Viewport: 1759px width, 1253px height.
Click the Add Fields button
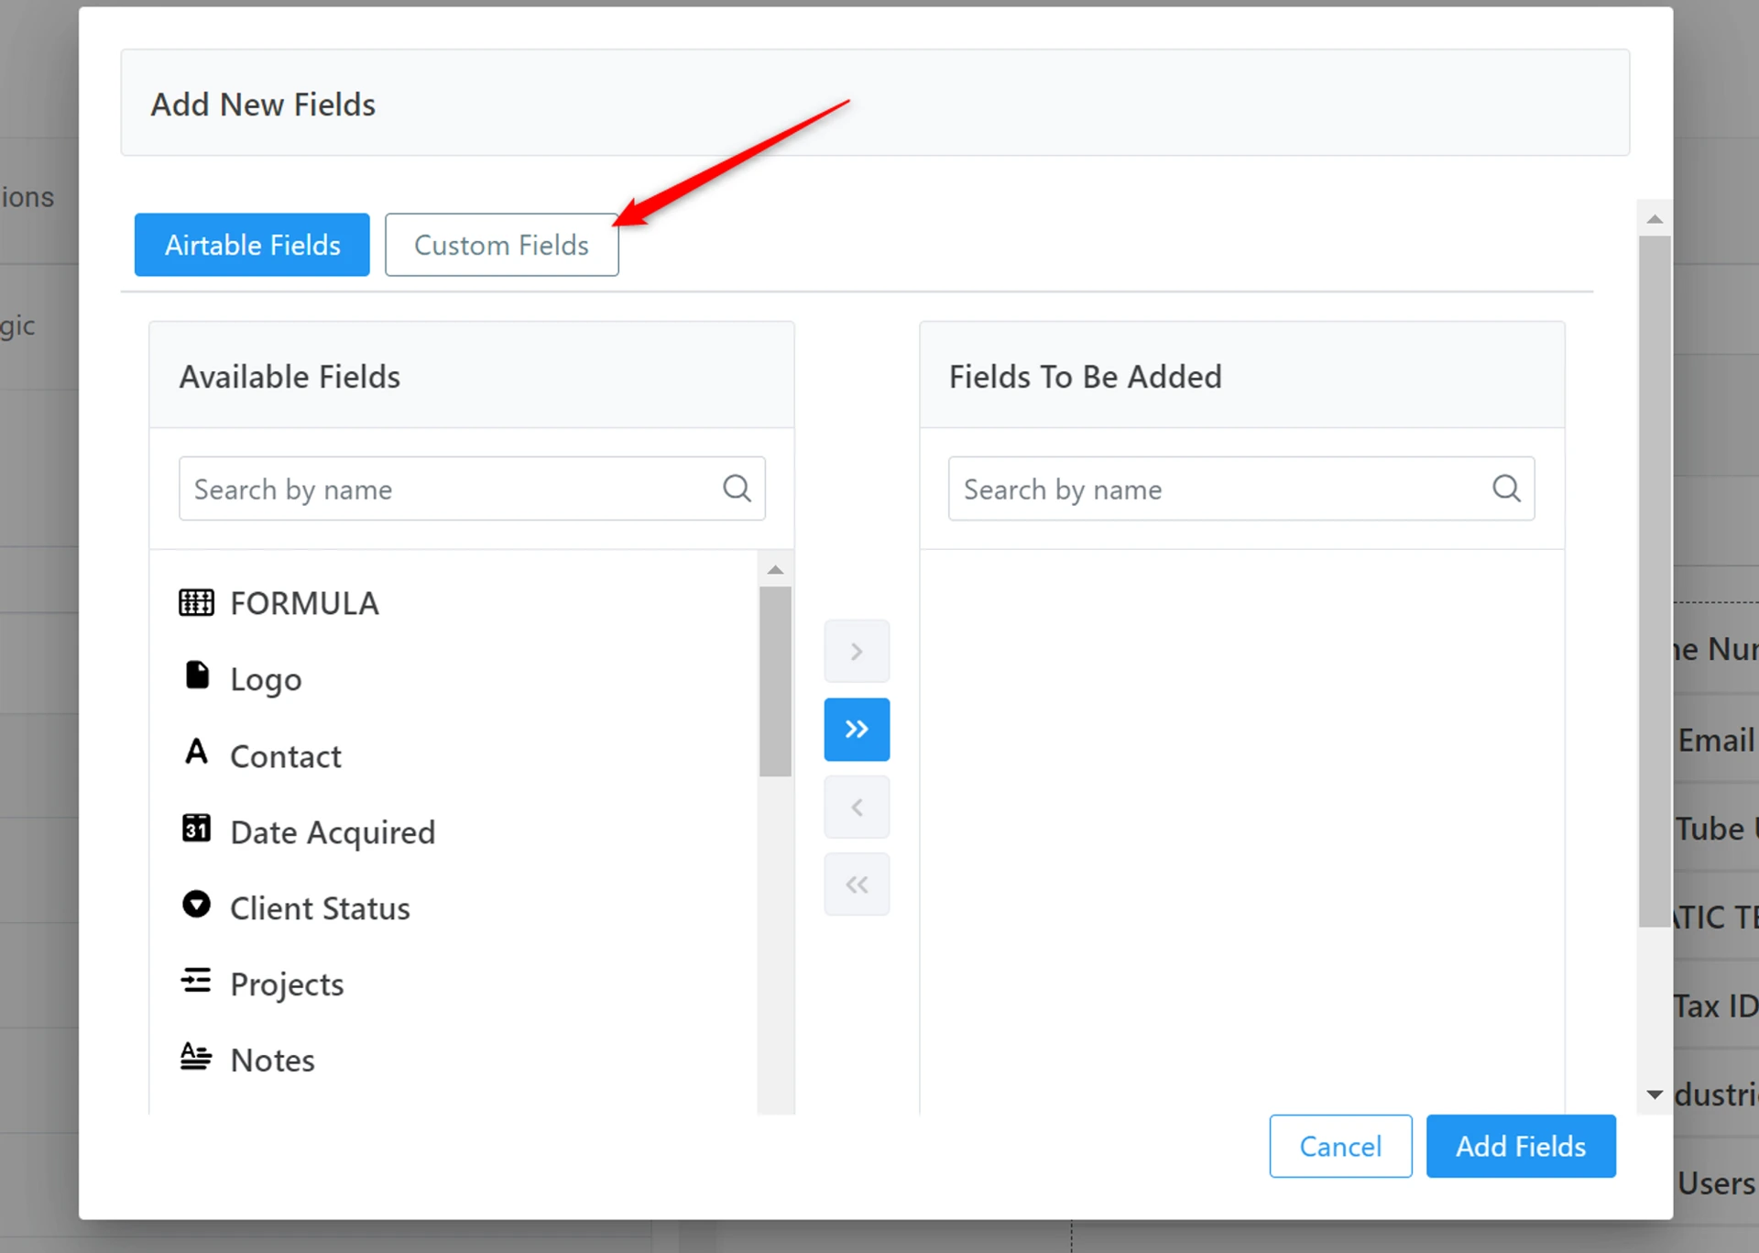point(1521,1146)
